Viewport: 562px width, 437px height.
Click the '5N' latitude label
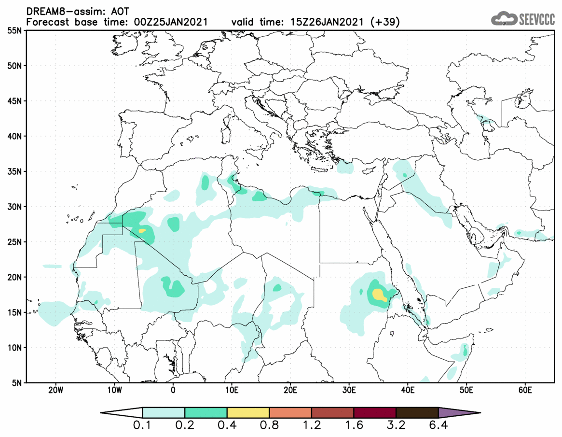tap(17, 383)
